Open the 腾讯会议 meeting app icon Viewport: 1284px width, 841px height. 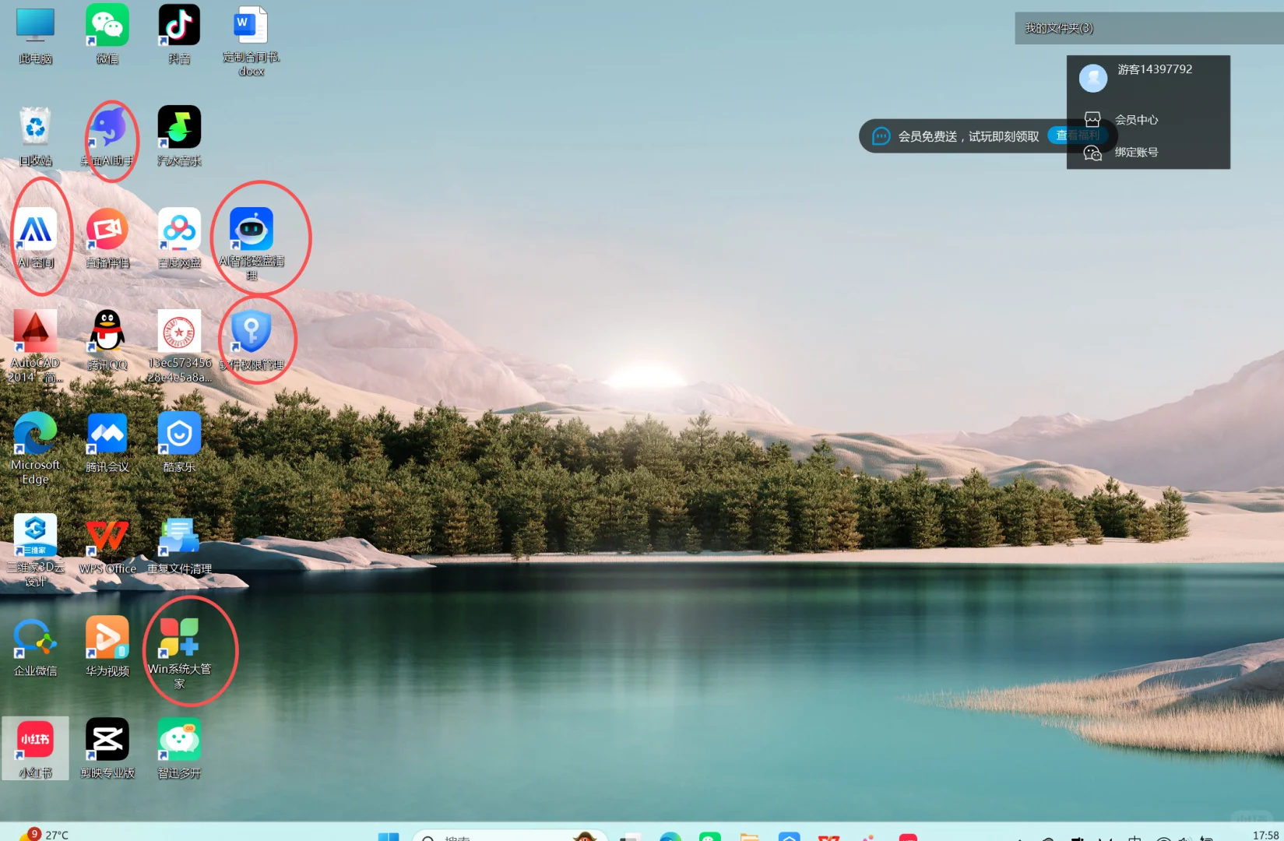(x=107, y=442)
